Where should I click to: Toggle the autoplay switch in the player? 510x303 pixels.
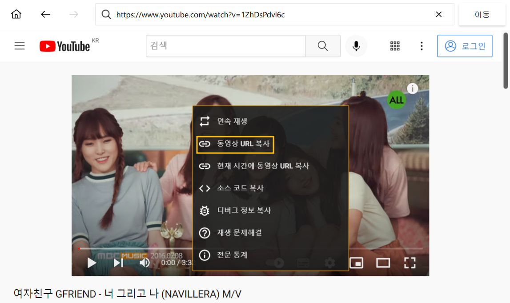(276, 263)
